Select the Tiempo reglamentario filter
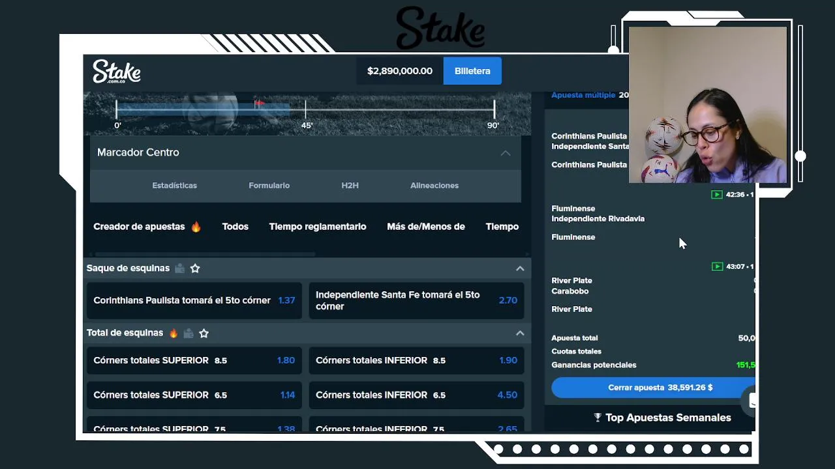835x469 pixels. [318, 227]
